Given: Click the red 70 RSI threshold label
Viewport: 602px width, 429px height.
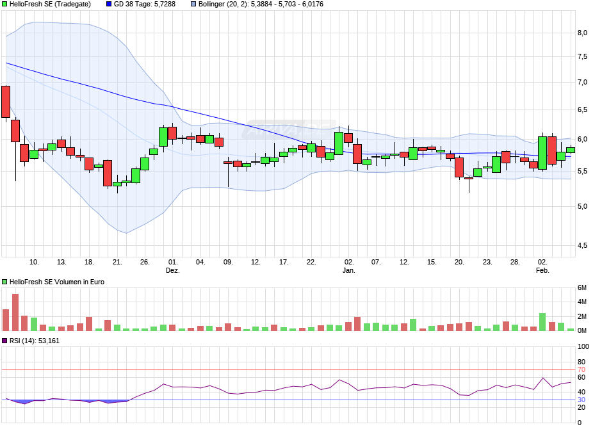Looking at the screenshot, I should click(582, 370).
